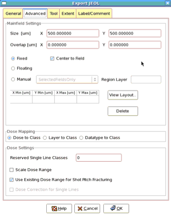Image resolution: width=171 pixels, height=216 pixels.
Task: Click the X Max [um] column header
Action: pyautogui.click(x=65, y=93)
